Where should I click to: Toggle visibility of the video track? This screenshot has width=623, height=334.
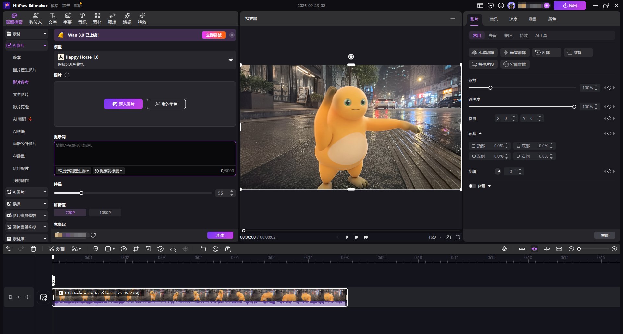click(19, 297)
